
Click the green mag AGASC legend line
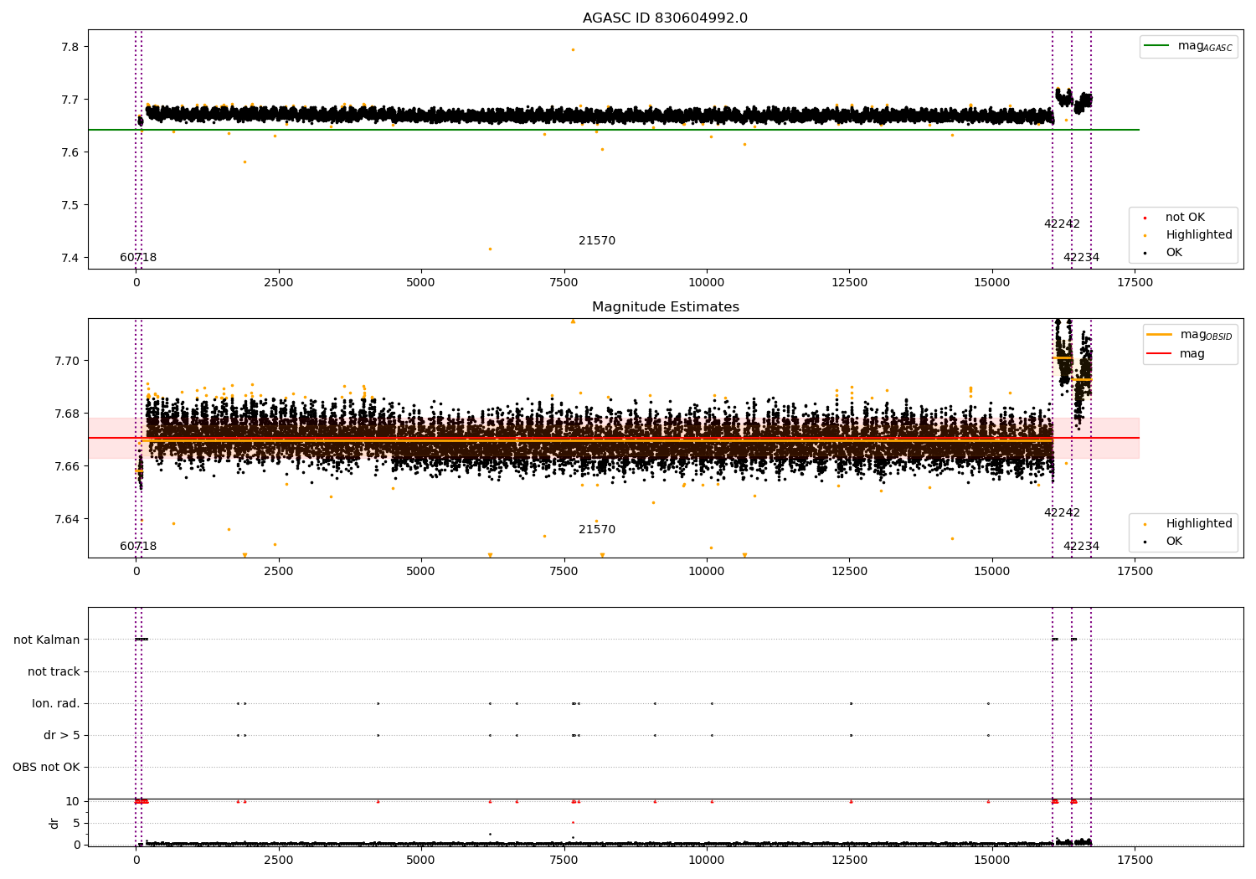coord(1157,46)
